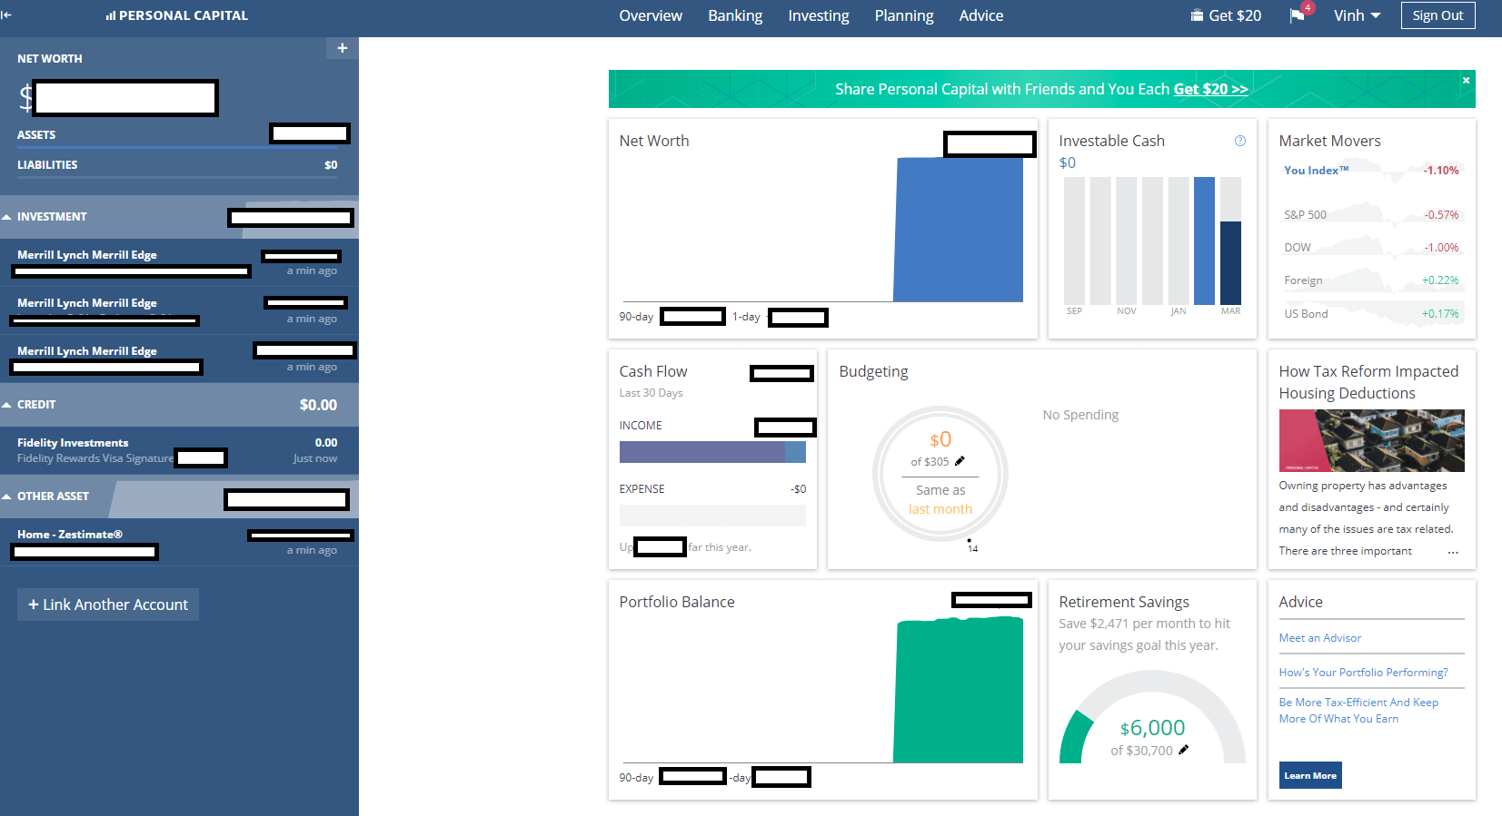This screenshot has width=1502, height=816.
Task: Click the ASSETS row in Net Worth
Action: (179, 134)
